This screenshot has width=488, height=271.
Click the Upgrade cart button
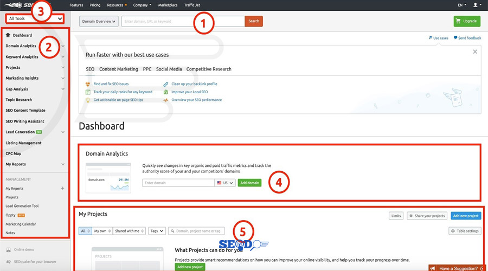(x=466, y=21)
